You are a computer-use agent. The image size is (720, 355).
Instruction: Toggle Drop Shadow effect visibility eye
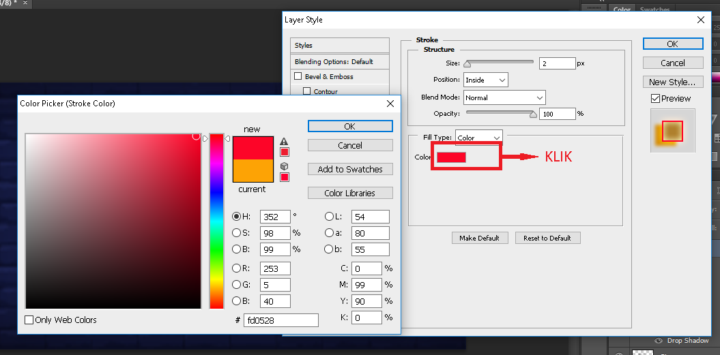[659, 341]
